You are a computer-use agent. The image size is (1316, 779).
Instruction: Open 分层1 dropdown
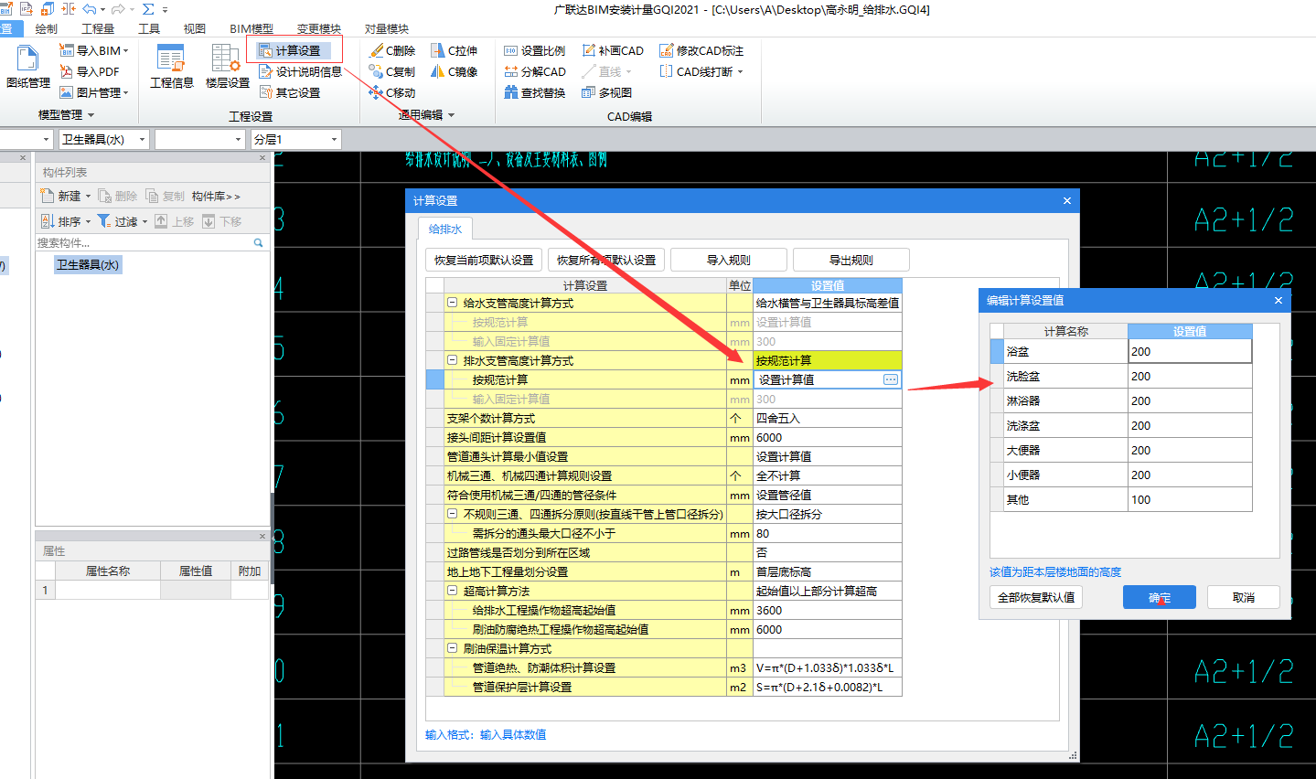click(334, 139)
